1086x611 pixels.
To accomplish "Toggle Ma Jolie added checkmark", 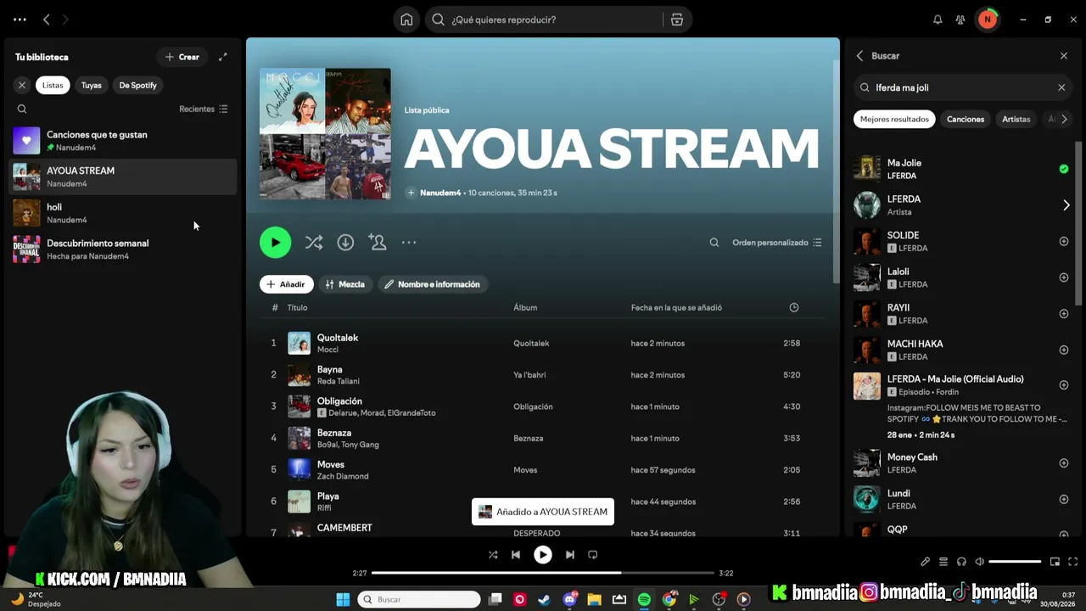I will (1064, 169).
